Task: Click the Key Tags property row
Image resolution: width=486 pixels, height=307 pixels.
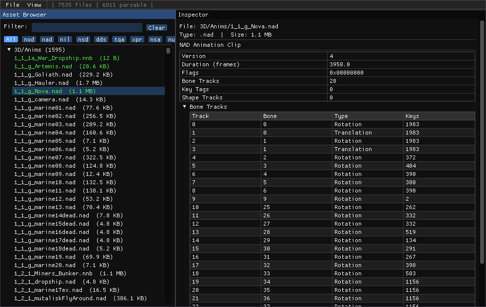Action: point(327,89)
